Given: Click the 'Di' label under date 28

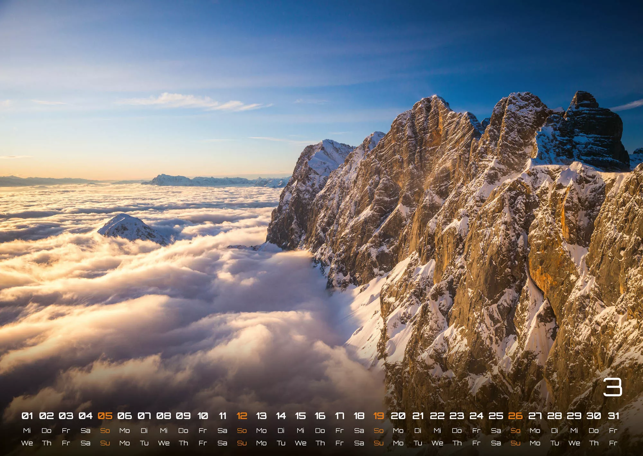Looking at the screenshot, I should pyautogui.click(x=555, y=431).
